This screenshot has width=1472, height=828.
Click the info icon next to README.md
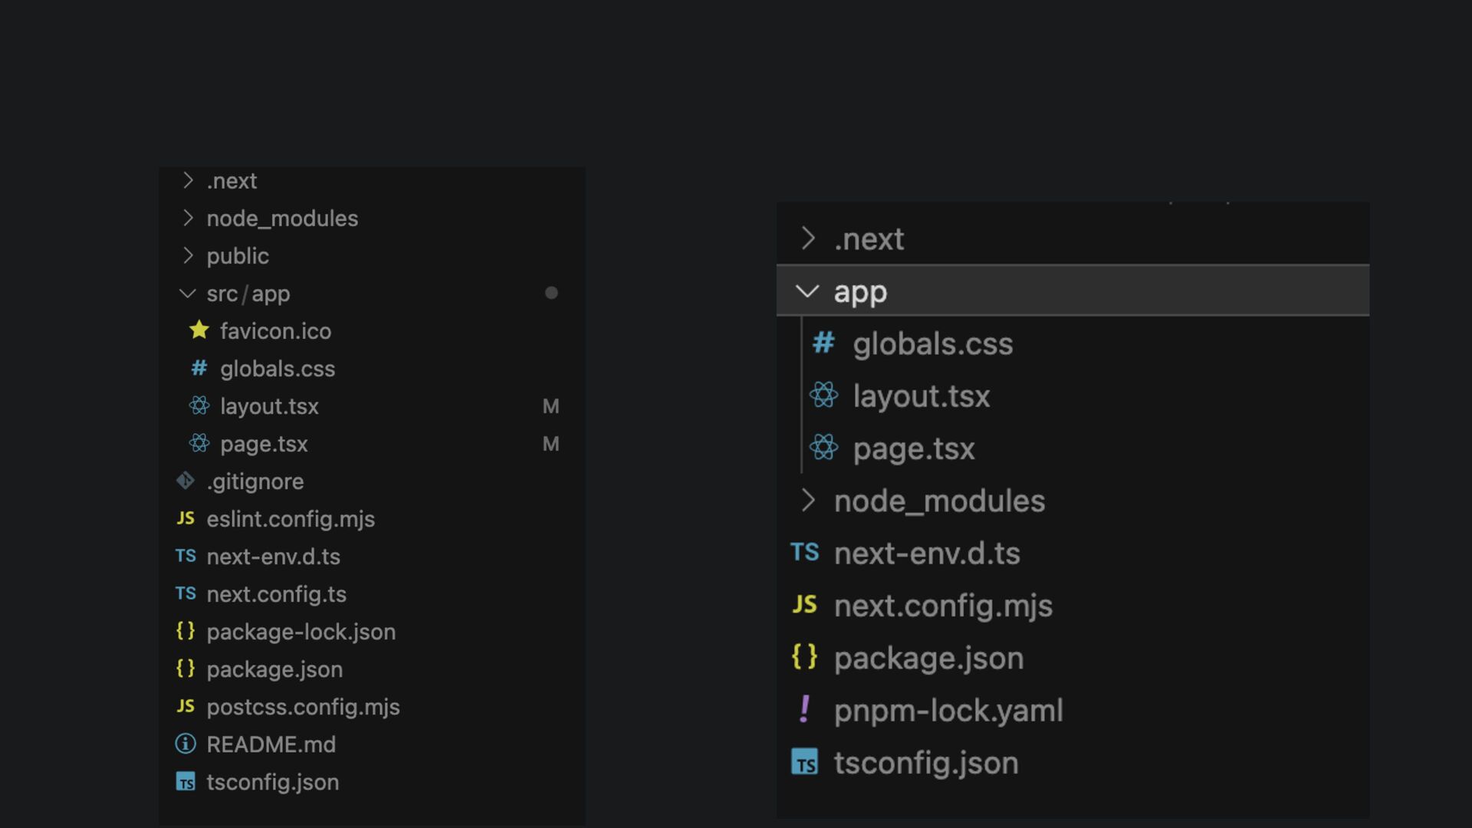pyautogui.click(x=186, y=744)
